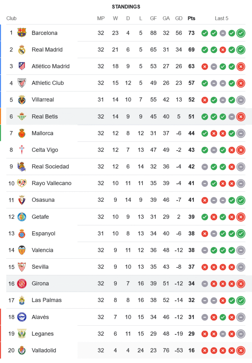Open the Celta Vigo team link
The height and width of the screenshot is (363, 252).
pyautogui.click(x=45, y=150)
